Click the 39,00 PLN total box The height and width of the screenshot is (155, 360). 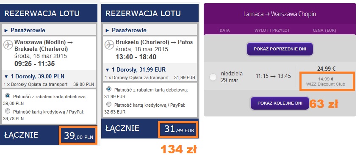pyautogui.click(x=78, y=135)
